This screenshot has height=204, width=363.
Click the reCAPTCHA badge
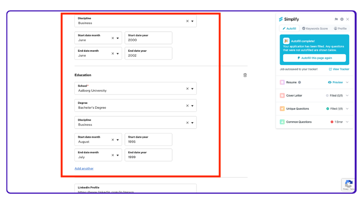(348, 185)
